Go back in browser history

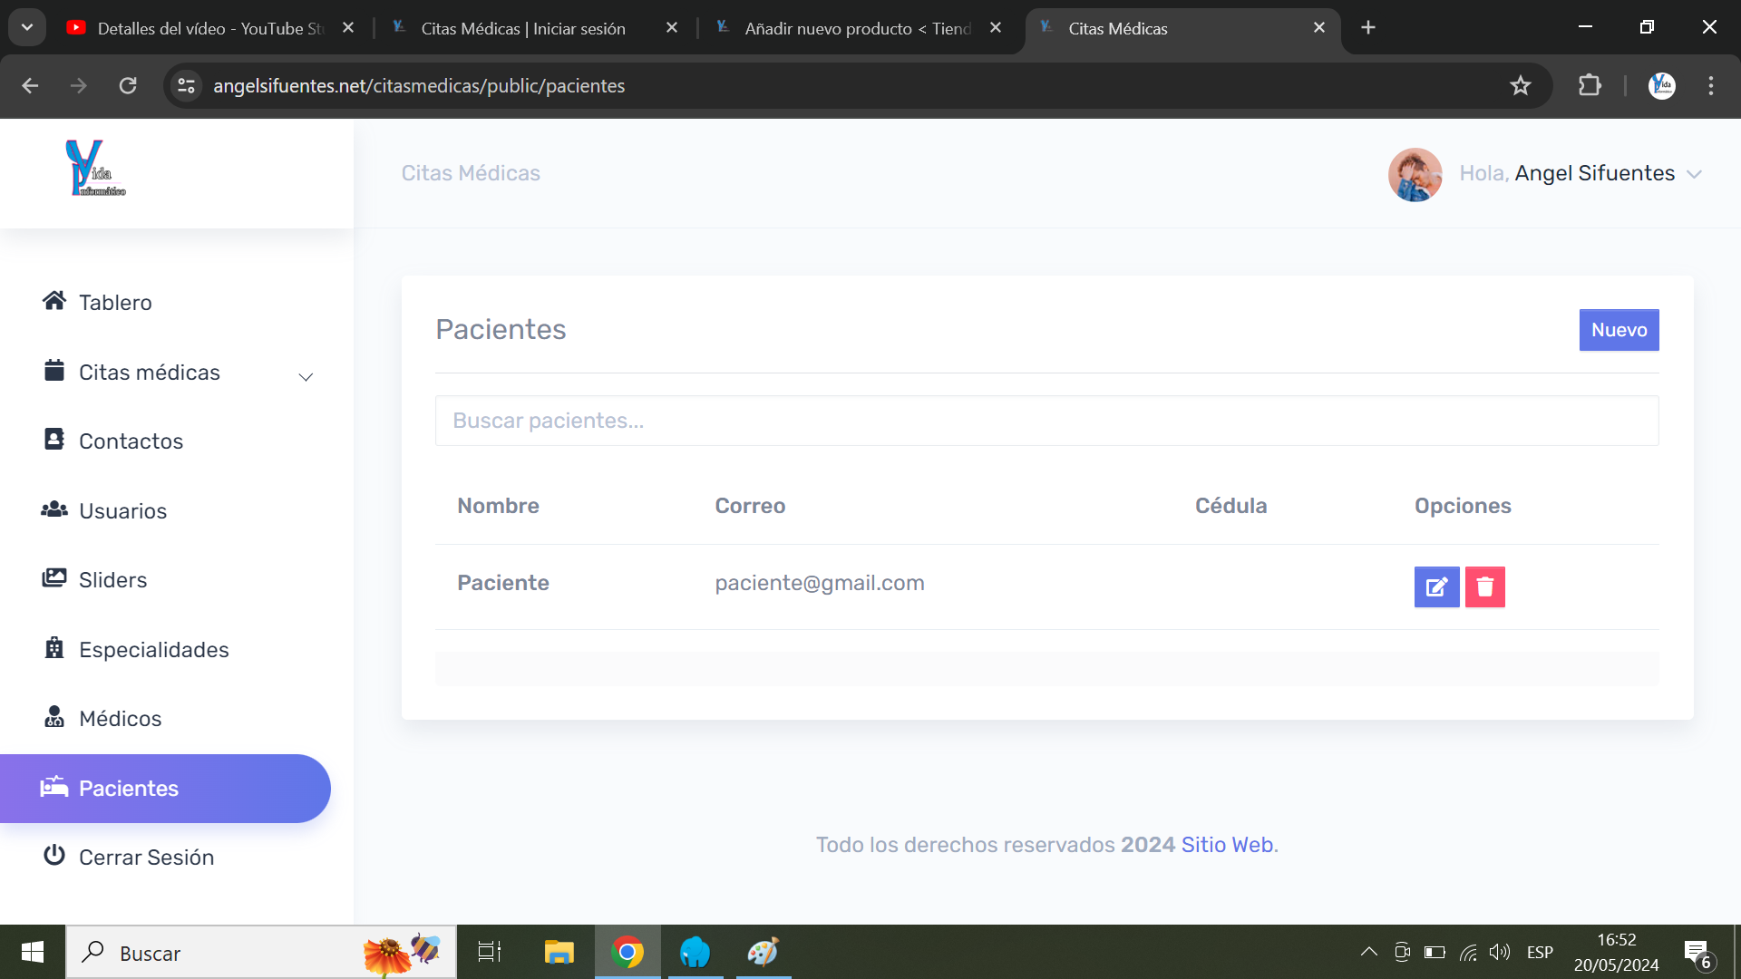tap(30, 85)
